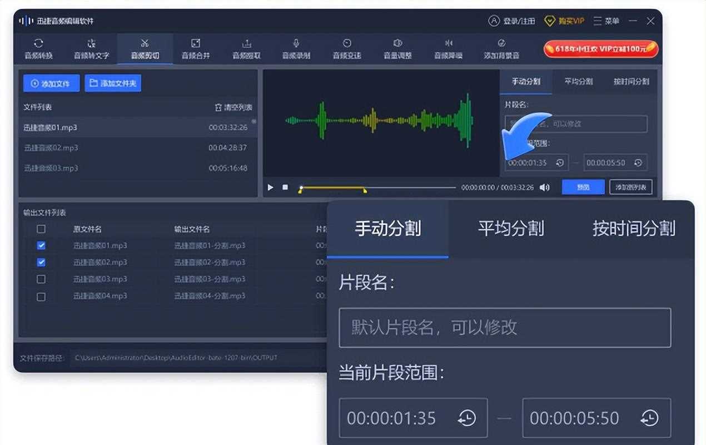Switch to enlarged 平均分割 tab
This screenshot has height=445, width=706.
510,229
